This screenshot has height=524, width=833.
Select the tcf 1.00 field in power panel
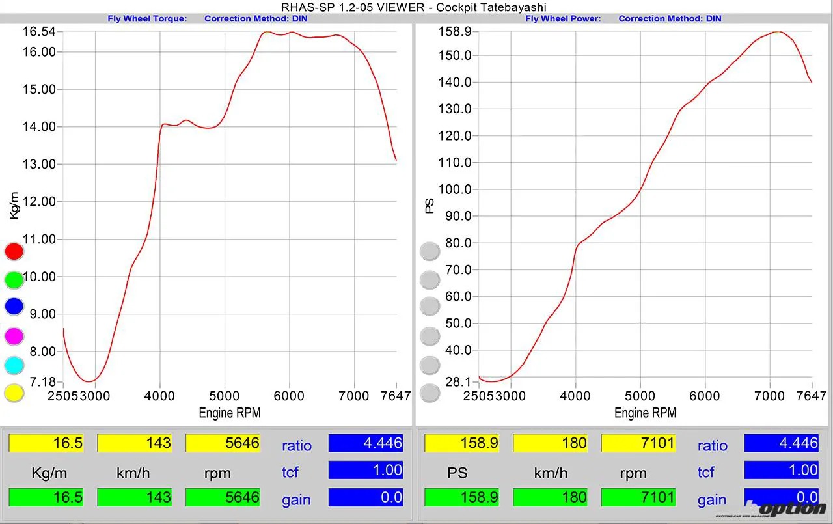(x=781, y=470)
